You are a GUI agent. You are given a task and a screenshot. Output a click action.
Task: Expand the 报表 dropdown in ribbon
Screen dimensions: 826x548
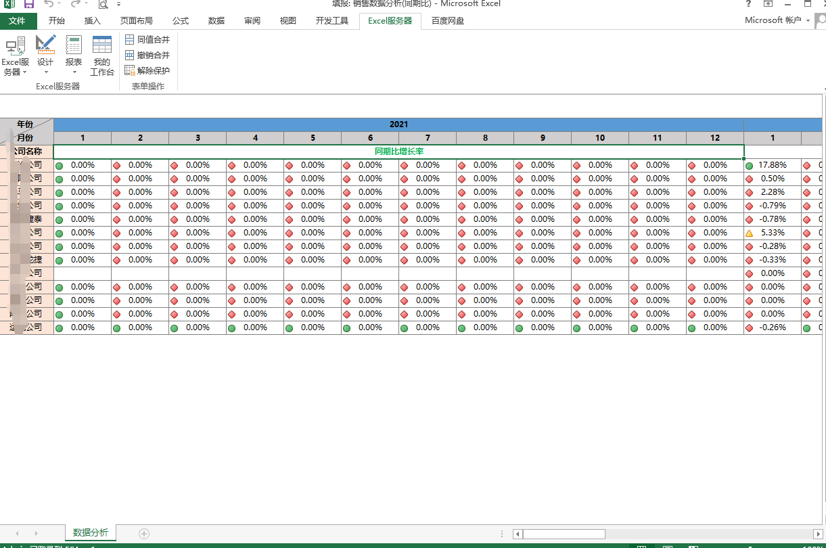pos(74,57)
